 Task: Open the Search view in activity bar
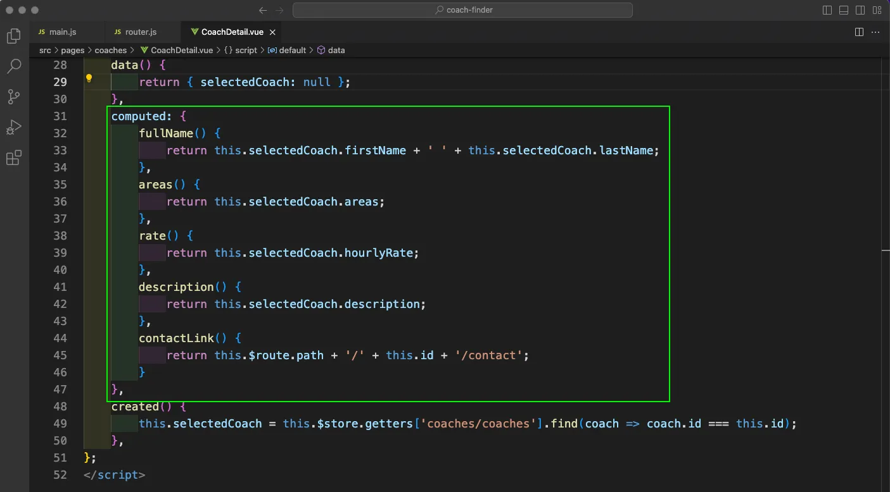coord(13,66)
